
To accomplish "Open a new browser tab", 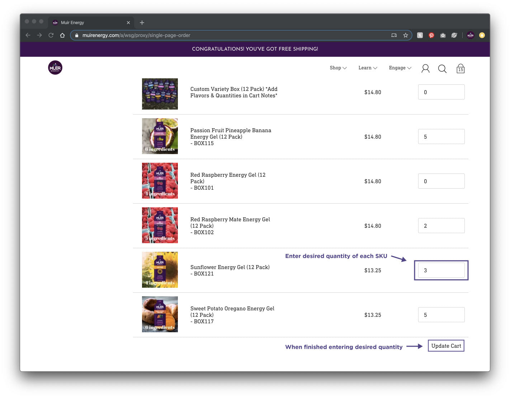I will [142, 23].
